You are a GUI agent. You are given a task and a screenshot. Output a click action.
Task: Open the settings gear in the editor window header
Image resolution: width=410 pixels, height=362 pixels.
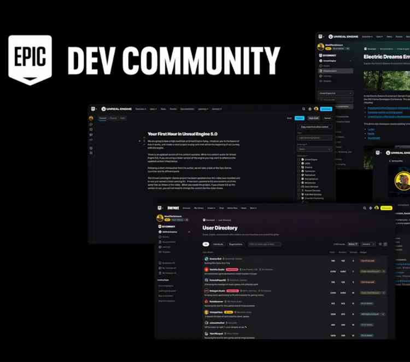pyautogui.click(x=310, y=108)
